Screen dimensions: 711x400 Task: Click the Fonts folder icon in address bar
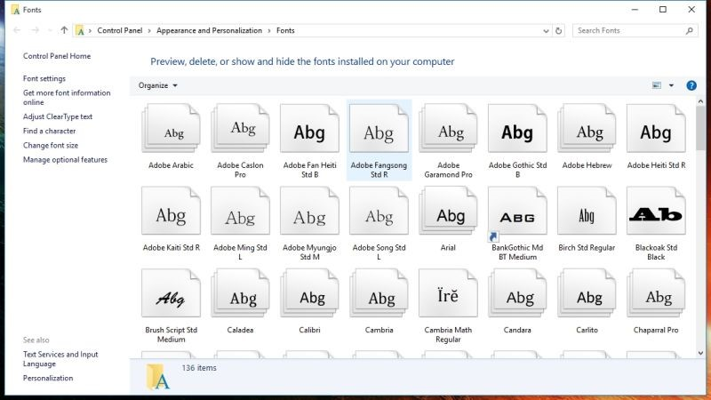tap(80, 30)
